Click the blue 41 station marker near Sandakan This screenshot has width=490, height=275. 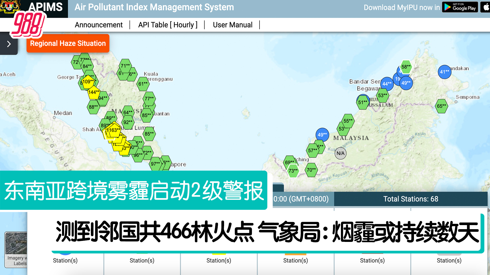(x=445, y=72)
